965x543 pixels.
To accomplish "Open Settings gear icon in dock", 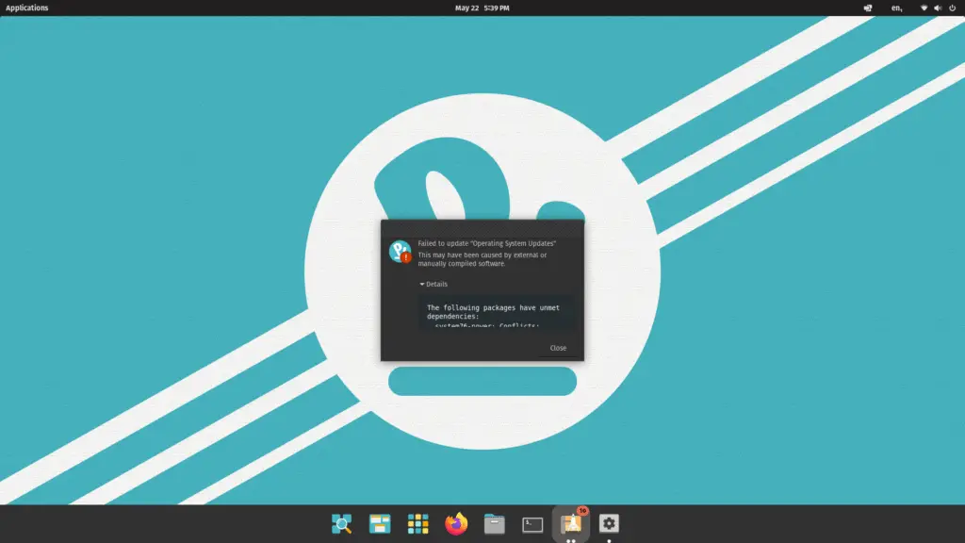I will 609,524.
